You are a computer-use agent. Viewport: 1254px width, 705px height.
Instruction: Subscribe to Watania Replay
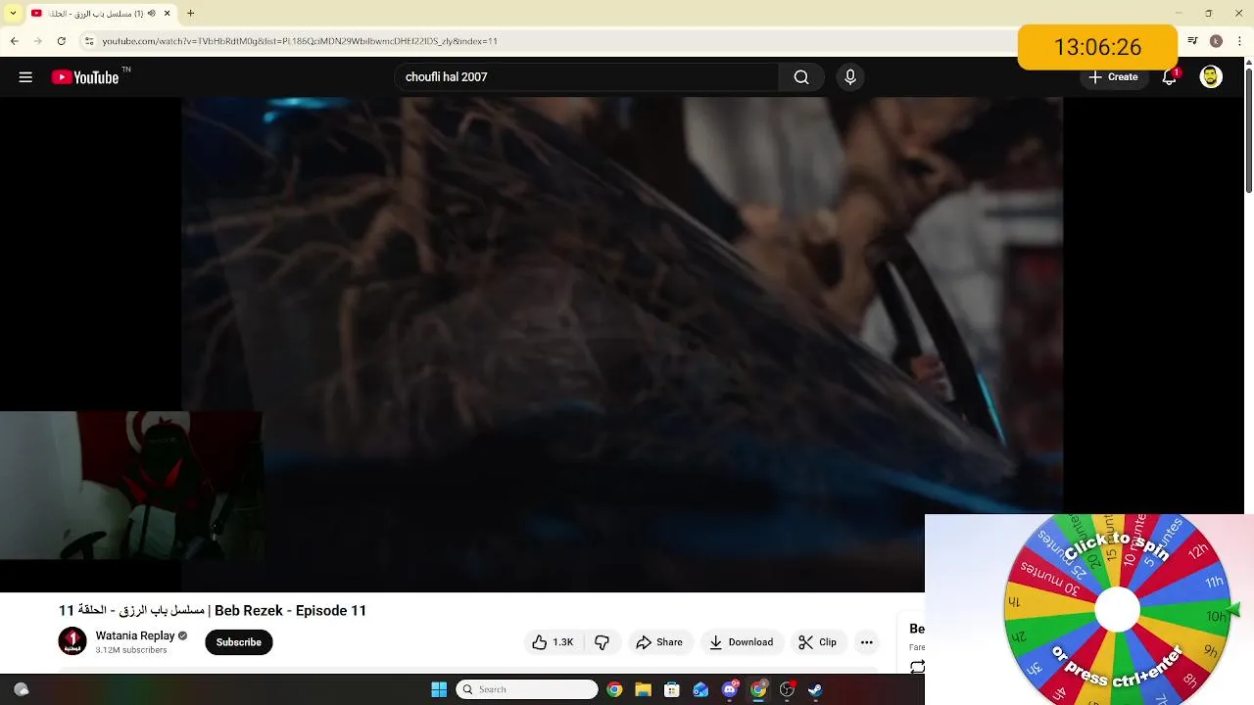click(238, 642)
